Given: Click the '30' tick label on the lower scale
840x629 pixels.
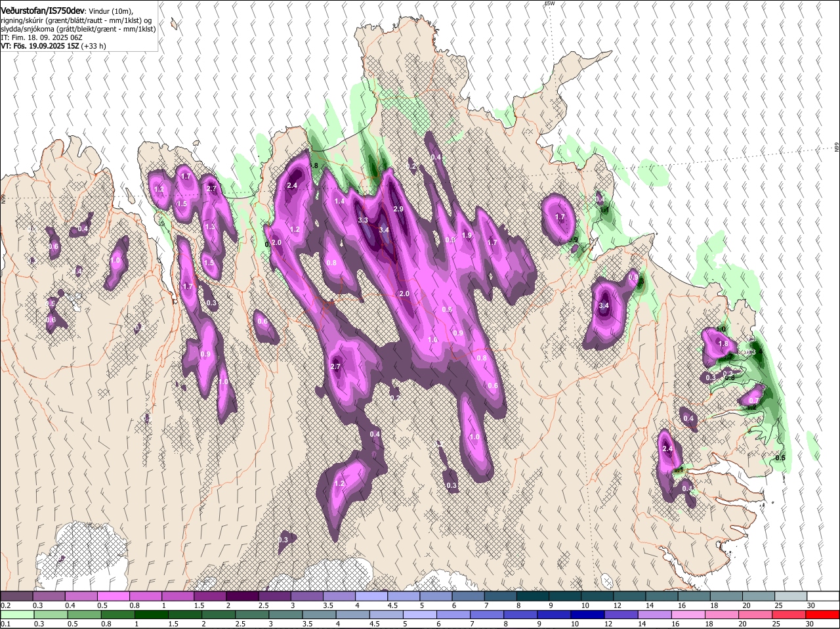Looking at the screenshot, I should 809,624.
